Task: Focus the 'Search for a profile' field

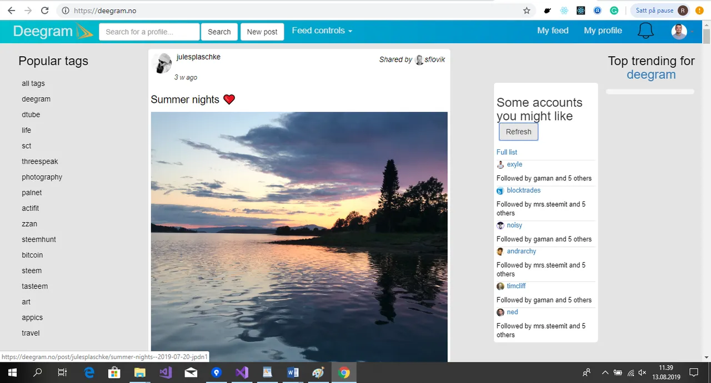Action: (149, 32)
